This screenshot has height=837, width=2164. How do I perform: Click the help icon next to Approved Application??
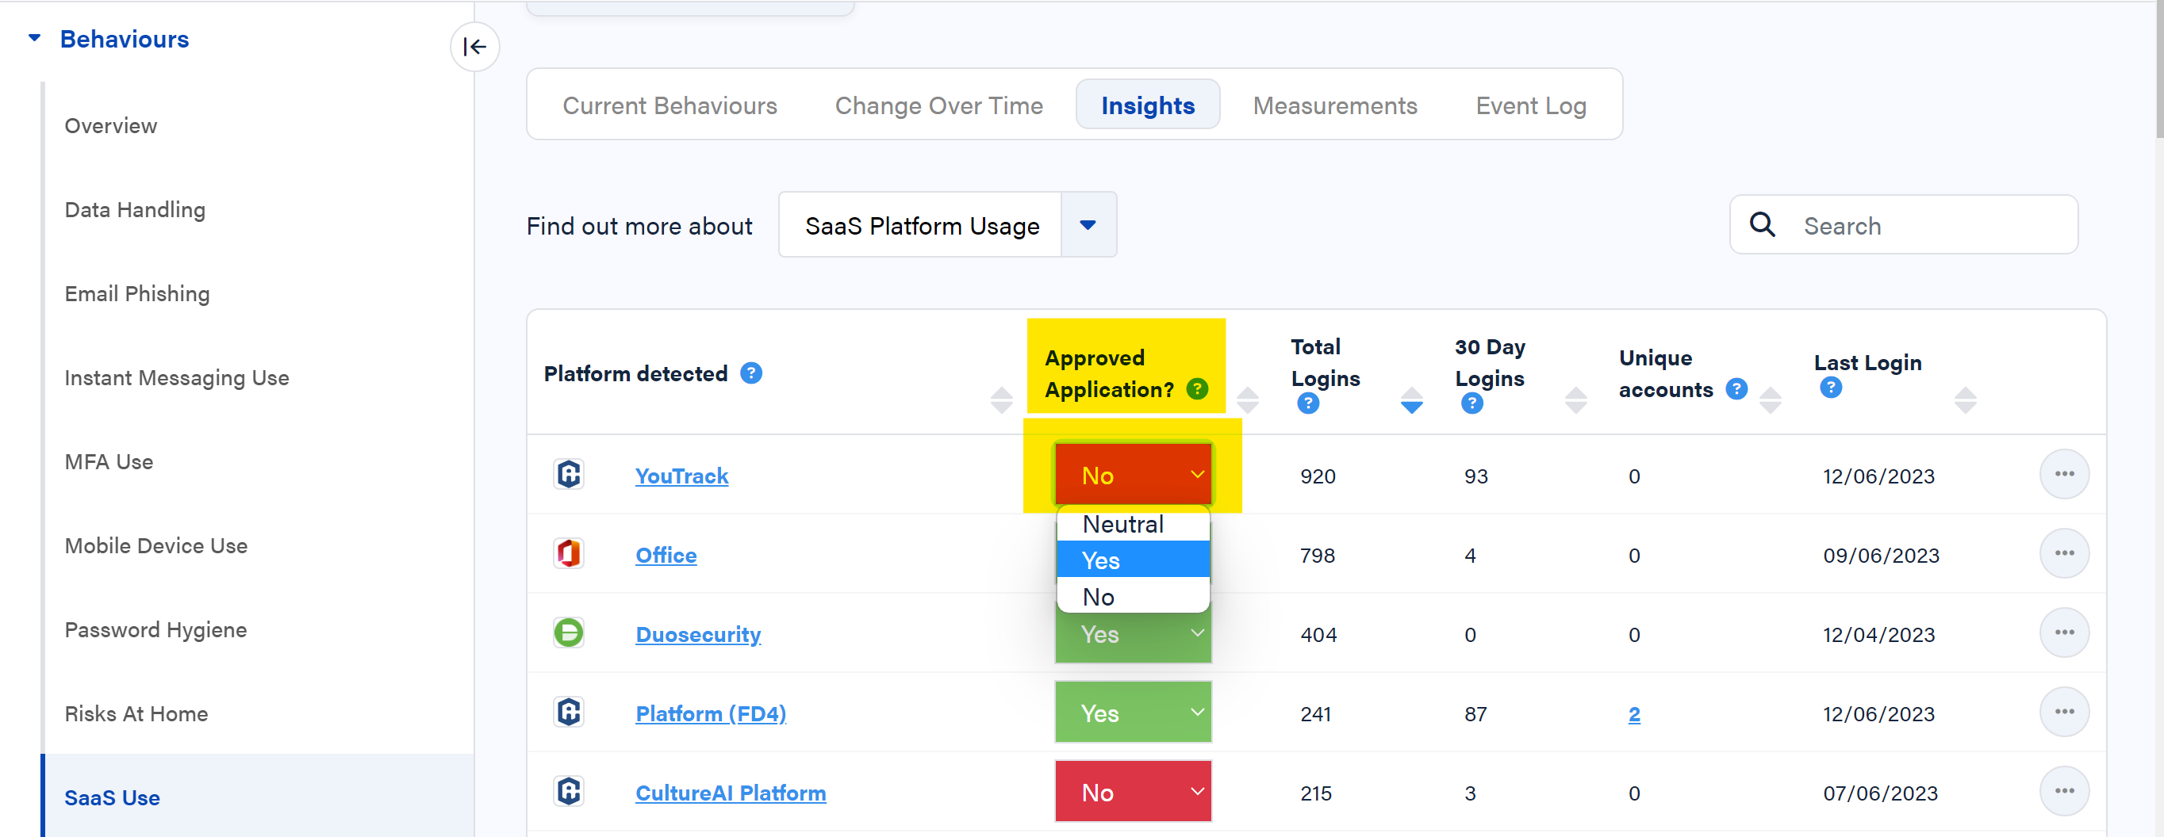(1197, 388)
